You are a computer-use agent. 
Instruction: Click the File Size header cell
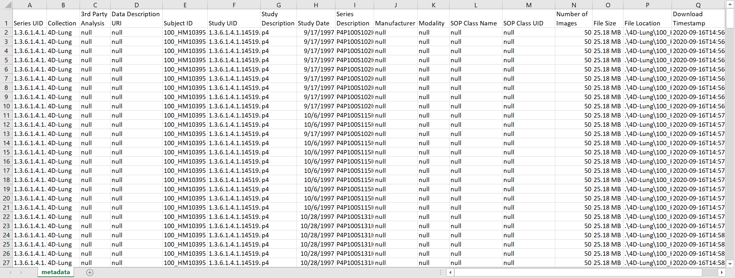608,18
